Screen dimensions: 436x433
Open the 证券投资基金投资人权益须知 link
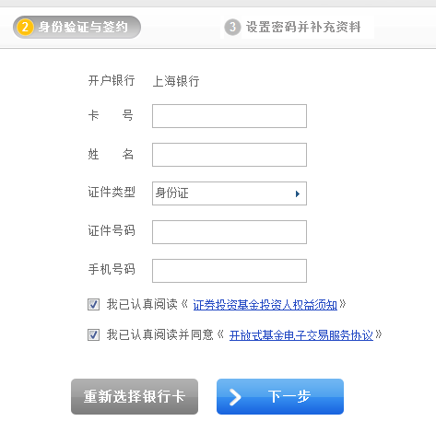pos(265,305)
